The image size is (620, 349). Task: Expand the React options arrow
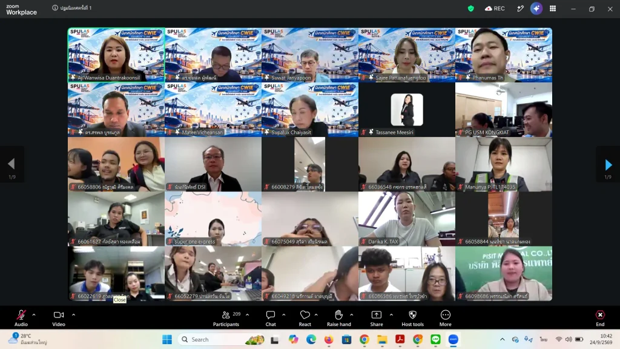pyautogui.click(x=316, y=315)
